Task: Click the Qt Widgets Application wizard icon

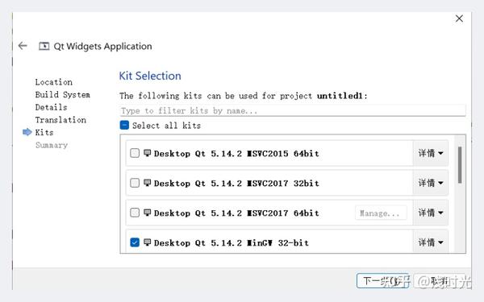Action: 44,46
